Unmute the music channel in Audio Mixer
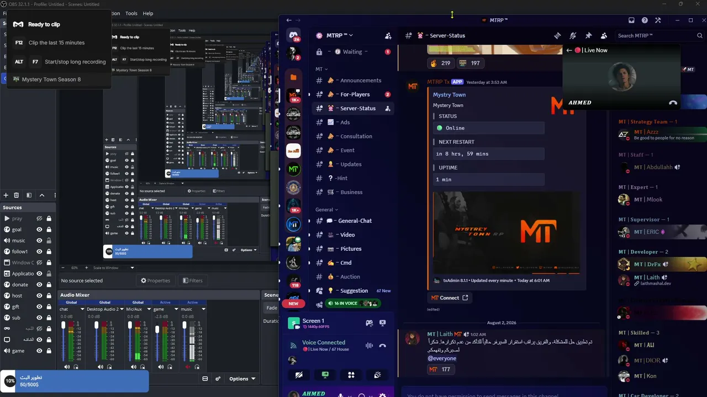This screenshot has width=707, height=397. coord(188,367)
